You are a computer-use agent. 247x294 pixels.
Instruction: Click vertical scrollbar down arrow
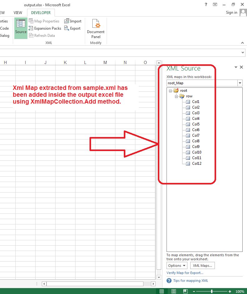tap(159, 277)
